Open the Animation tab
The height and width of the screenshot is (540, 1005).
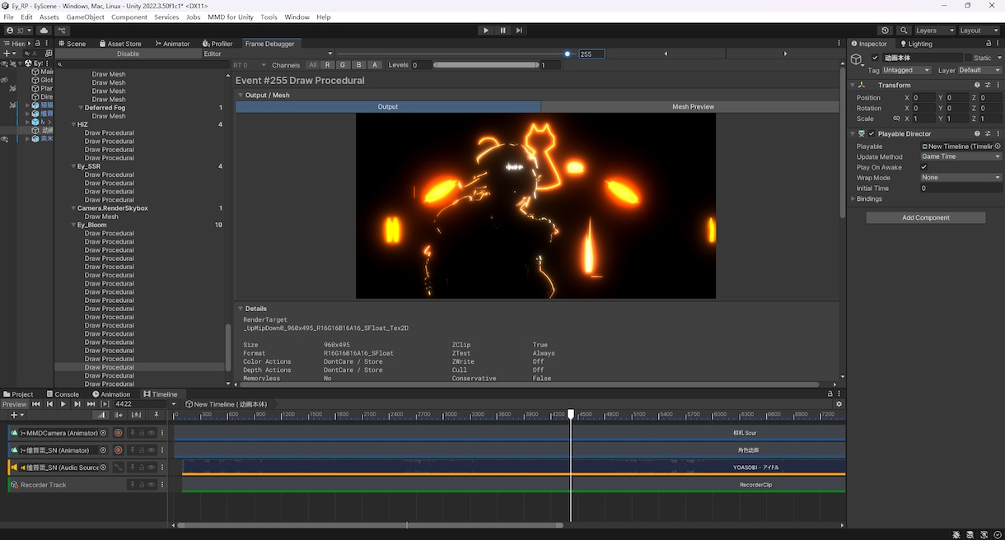pyautogui.click(x=111, y=394)
